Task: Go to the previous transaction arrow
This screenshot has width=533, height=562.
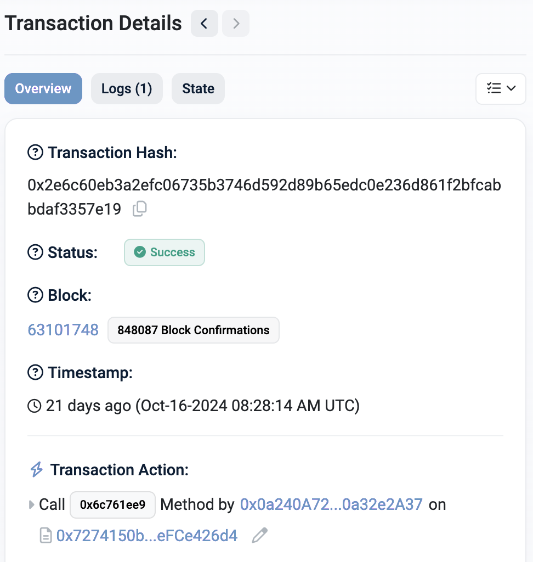Action: pyautogui.click(x=204, y=24)
